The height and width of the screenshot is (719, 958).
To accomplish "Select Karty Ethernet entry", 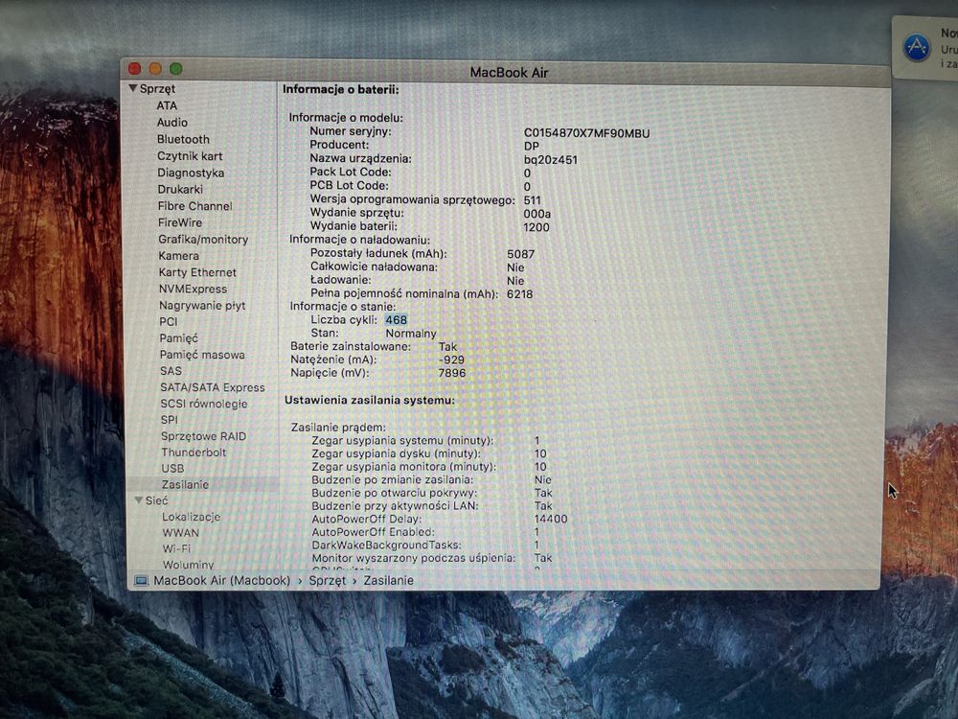I will [197, 272].
